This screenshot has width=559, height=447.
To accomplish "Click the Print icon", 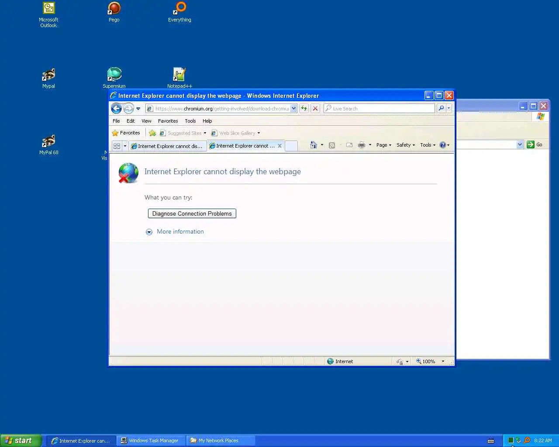I will [x=362, y=145].
